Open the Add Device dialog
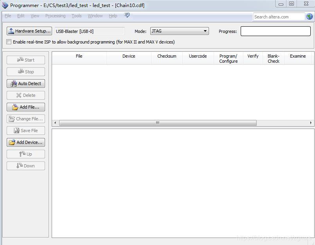Viewport: 315px width, 245px height. [x=26, y=142]
